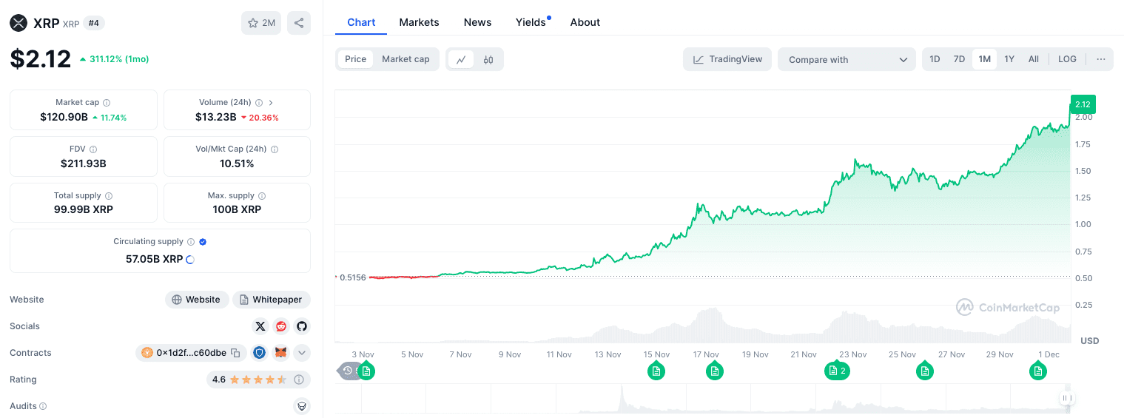
Task: Expand Volume (24h) chevron arrow
Action: (x=271, y=103)
